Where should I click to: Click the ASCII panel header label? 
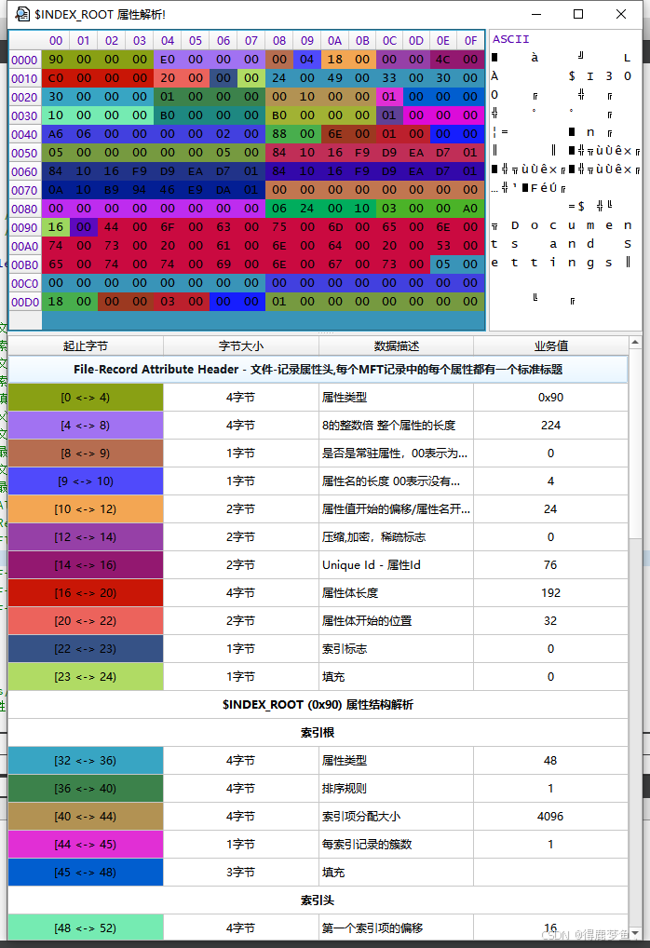(x=511, y=39)
